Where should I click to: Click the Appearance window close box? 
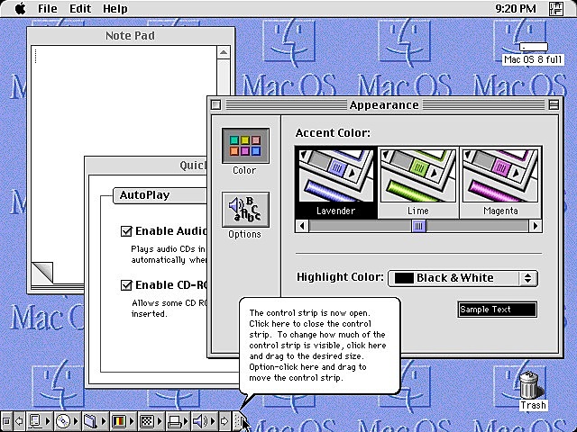pos(216,105)
